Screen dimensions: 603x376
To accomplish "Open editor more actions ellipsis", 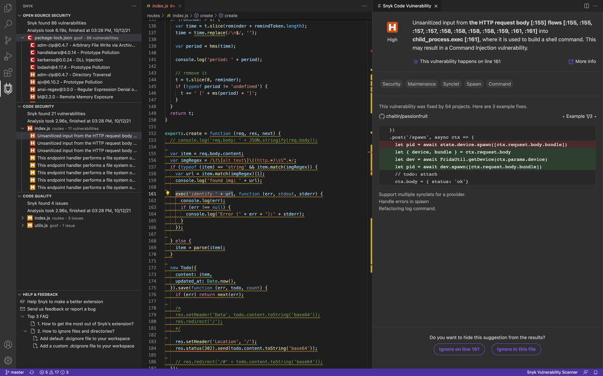I will click(x=364, y=6).
